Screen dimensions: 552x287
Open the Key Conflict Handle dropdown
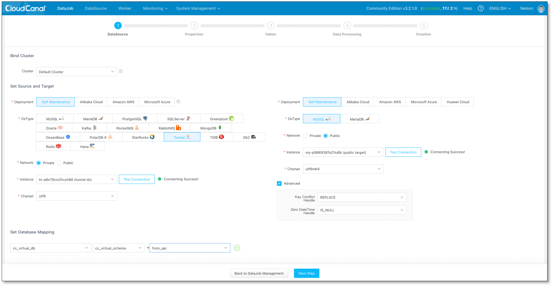(x=362, y=197)
